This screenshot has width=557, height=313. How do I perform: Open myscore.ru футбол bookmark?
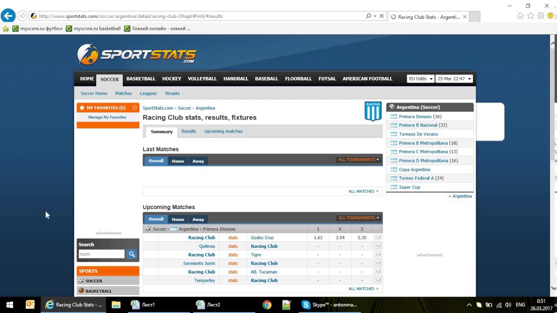click(x=37, y=29)
